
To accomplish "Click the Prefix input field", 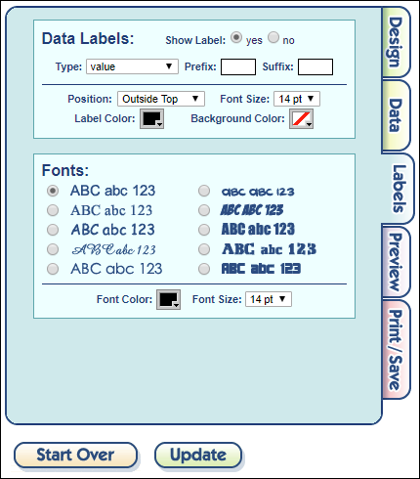I will pos(238,66).
